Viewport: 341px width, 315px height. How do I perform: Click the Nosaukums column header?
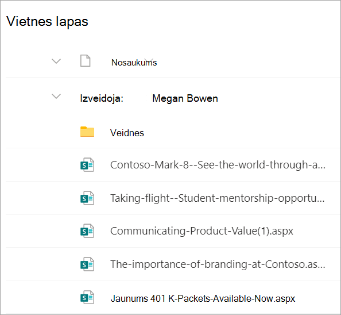pyautogui.click(x=134, y=63)
